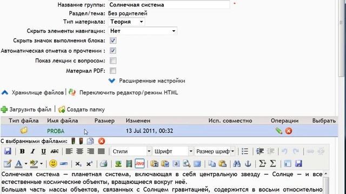Delete PROBA folder with red X
Image resolution: width=346 pixels, height=194 pixels.
[x=289, y=131]
